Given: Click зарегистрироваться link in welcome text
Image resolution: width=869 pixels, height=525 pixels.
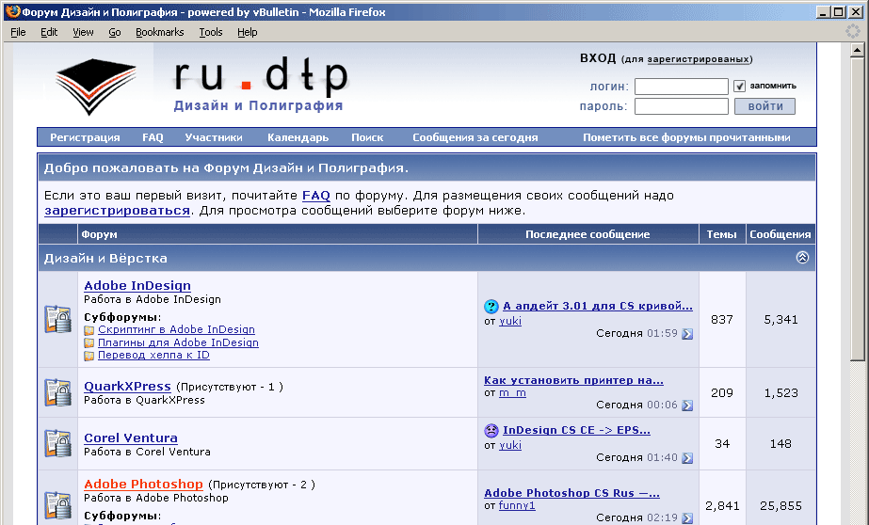Looking at the screenshot, I should point(117,211).
